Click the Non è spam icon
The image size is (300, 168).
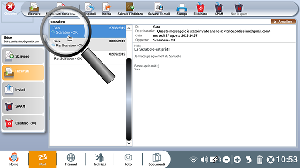click(x=239, y=9)
